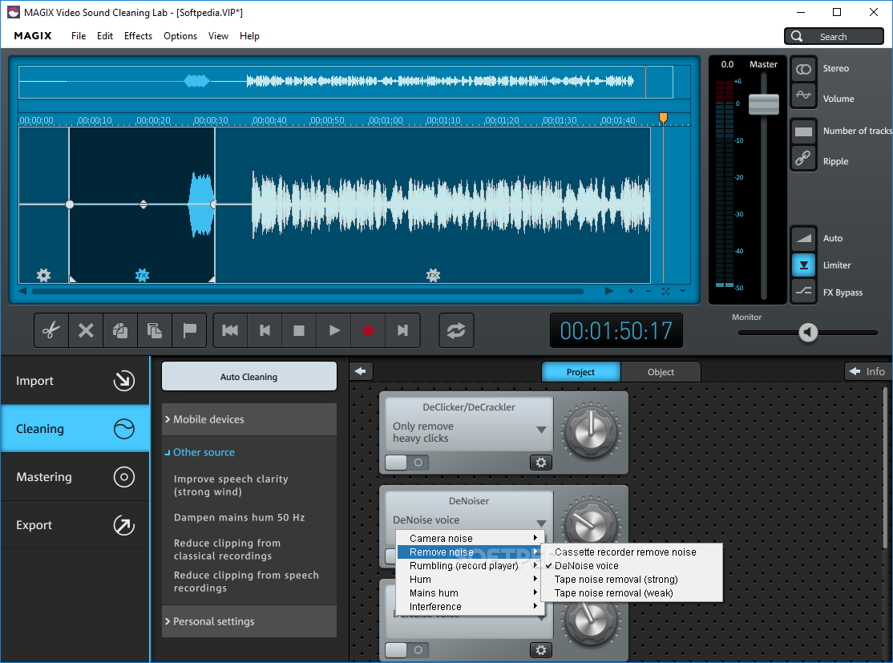This screenshot has height=663, width=893.
Task: Click the Number of tracks icon
Action: (803, 131)
